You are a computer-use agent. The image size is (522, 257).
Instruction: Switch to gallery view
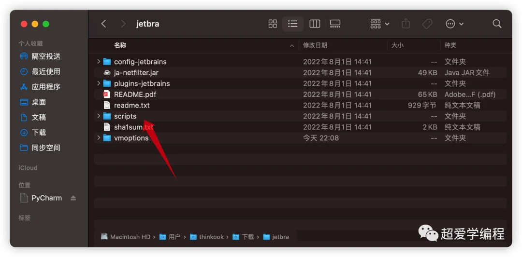pyautogui.click(x=335, y=24)
